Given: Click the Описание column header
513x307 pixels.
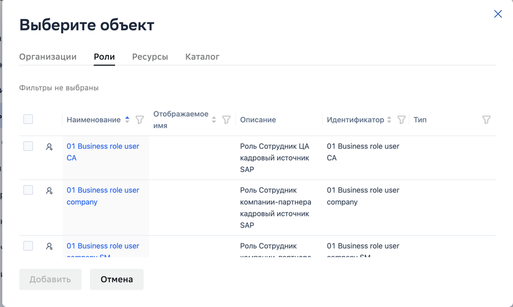Looking at the screenshot, I should pyautogui.click(x=258, y=120).
